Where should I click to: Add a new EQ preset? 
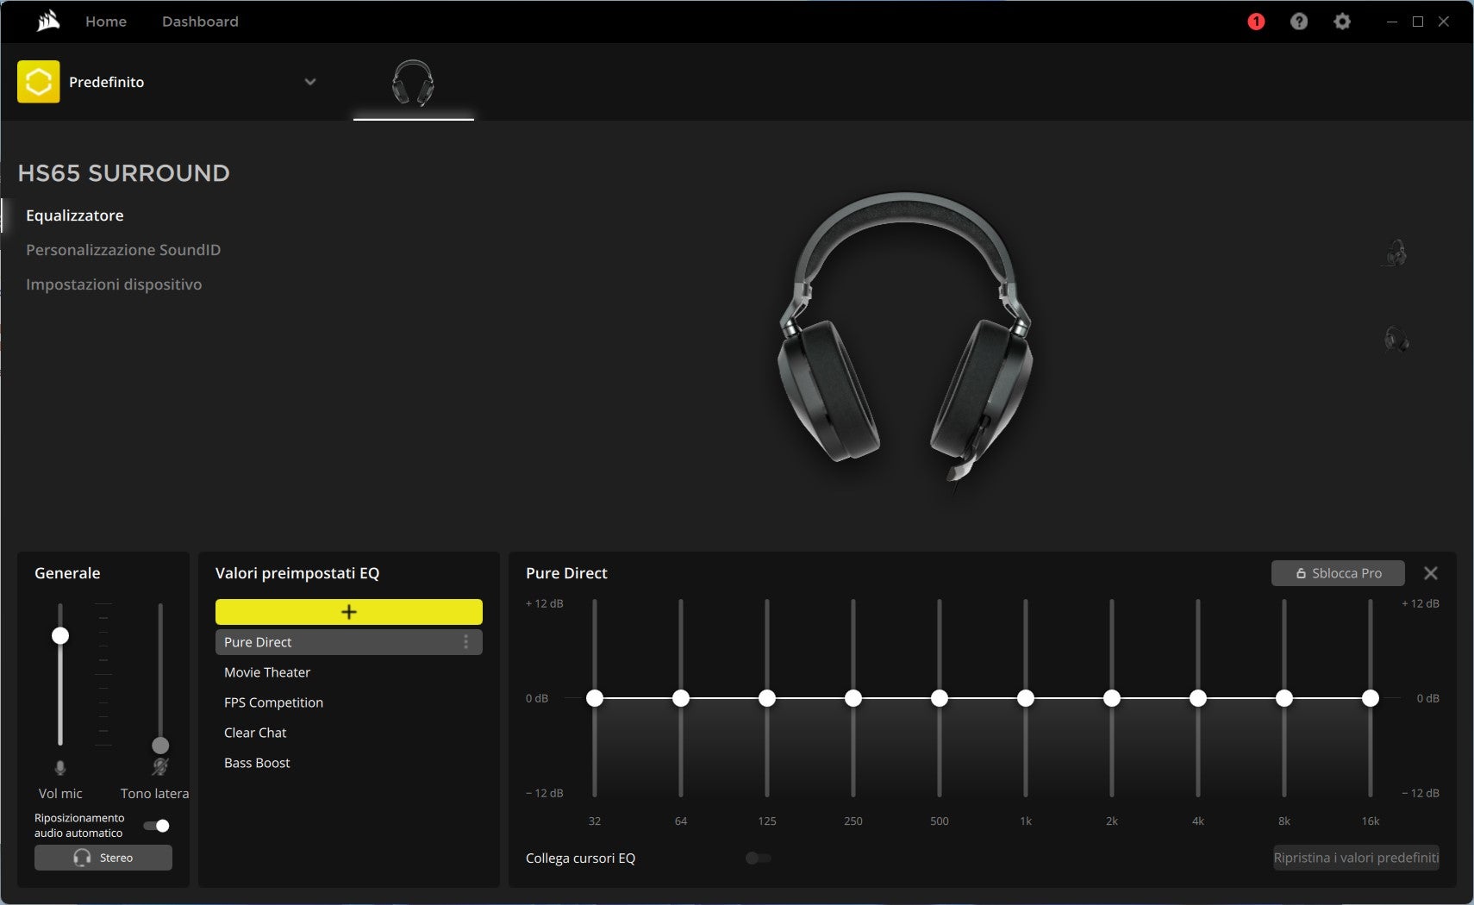click(x=349, y=612)
